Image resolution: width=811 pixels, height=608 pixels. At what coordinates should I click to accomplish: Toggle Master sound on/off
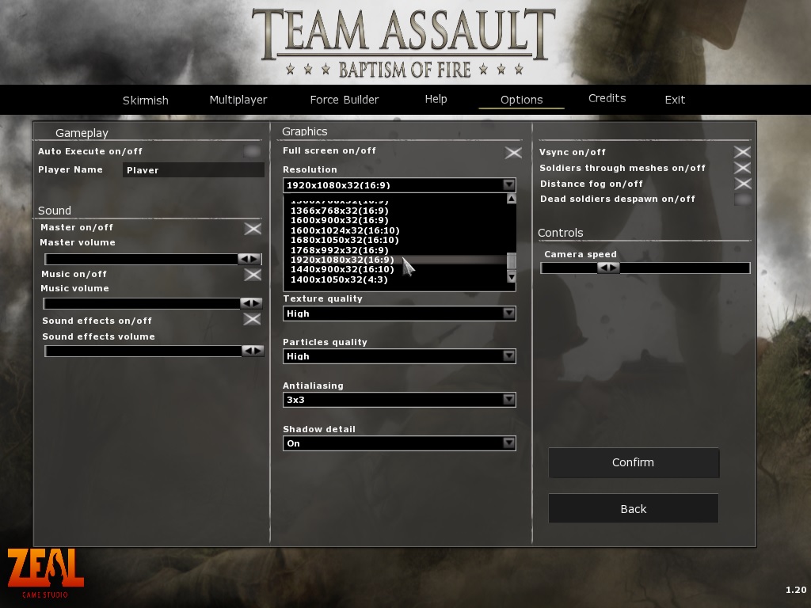[253, 229]
